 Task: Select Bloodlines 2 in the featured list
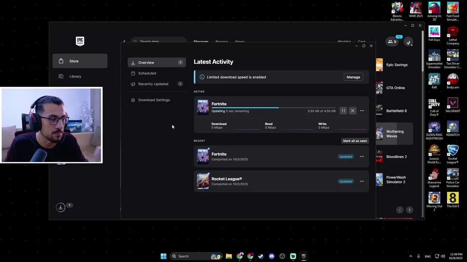tap(394, 157)
